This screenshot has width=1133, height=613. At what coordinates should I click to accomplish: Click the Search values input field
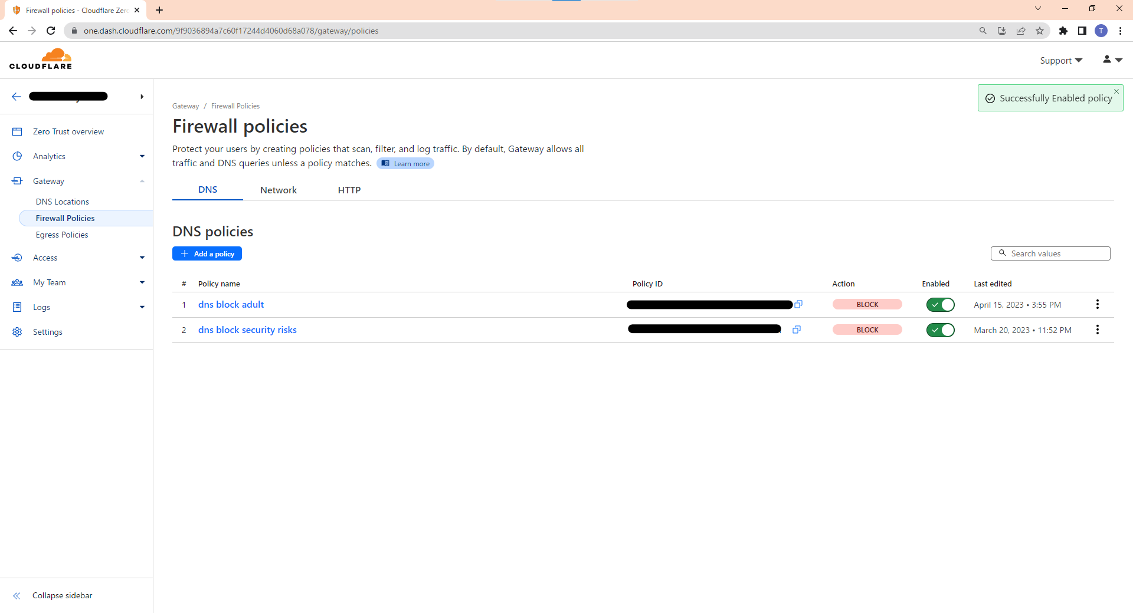[x=1050, y=253]
